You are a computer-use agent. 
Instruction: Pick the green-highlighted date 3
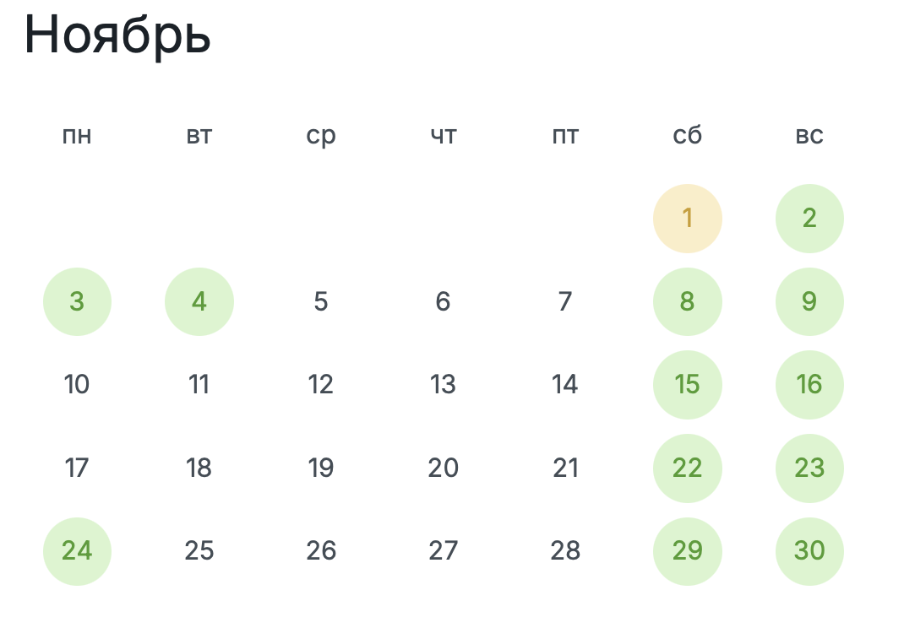pos(77,301)
